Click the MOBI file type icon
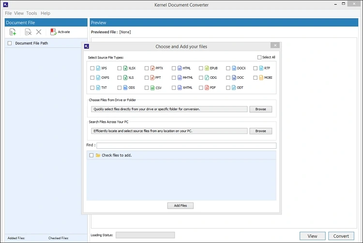The width and height of the screenshot is (363, 243). click(x=261, y=77)
